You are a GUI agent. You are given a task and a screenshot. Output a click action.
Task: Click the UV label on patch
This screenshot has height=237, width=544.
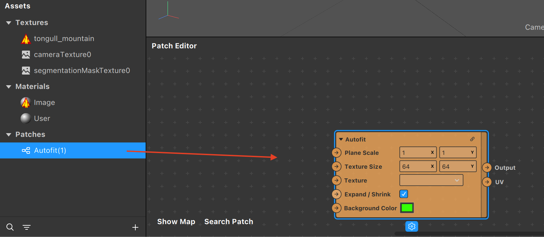[499, 182]
